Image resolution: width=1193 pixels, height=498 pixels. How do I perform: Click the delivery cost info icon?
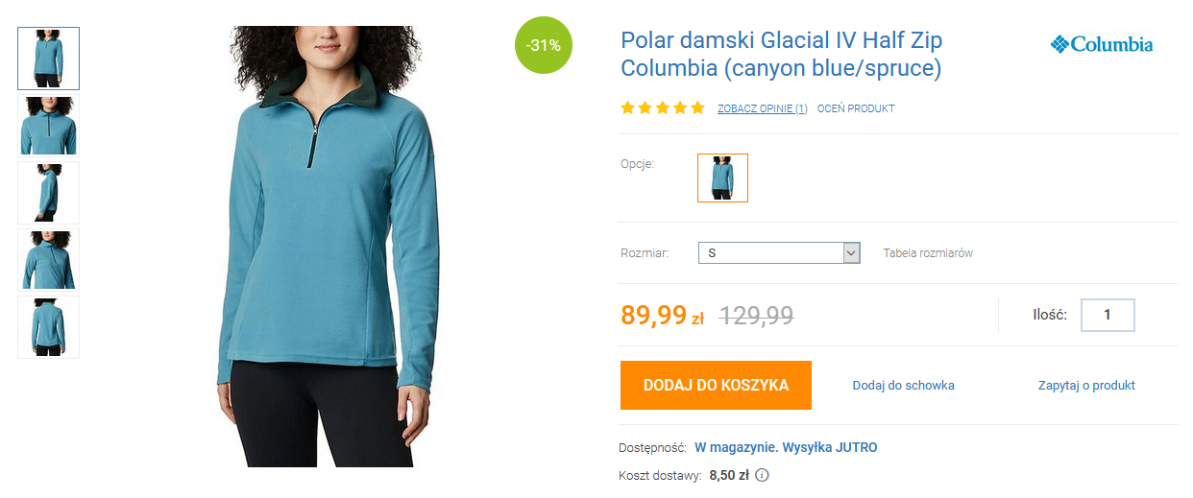click(x=763, y=474)
